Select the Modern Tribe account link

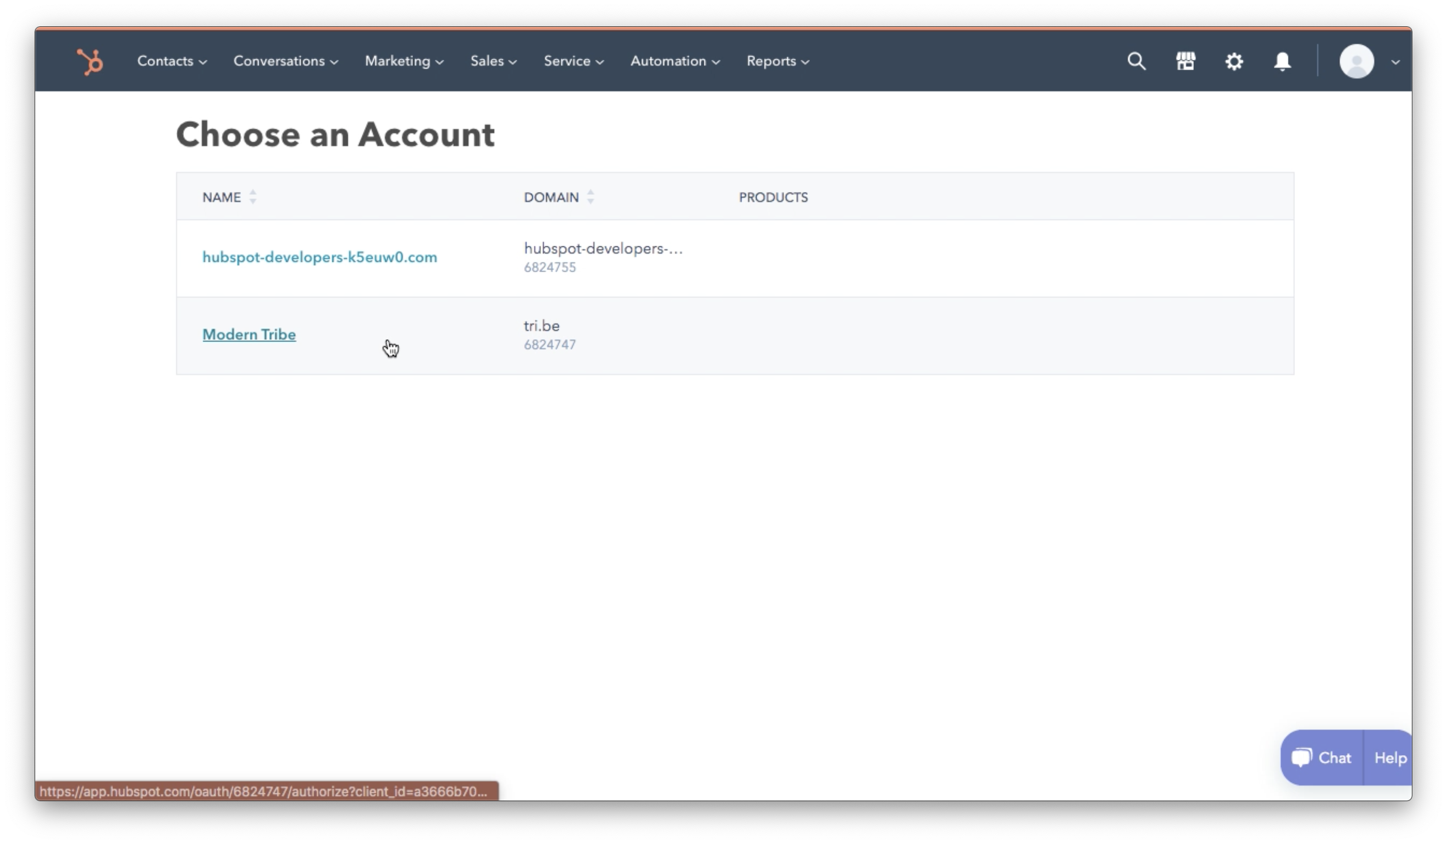249,334
